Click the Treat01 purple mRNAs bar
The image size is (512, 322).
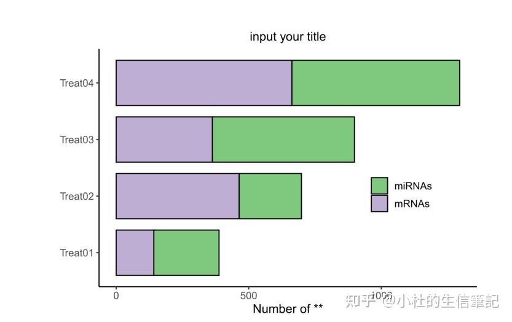[135, 253]
